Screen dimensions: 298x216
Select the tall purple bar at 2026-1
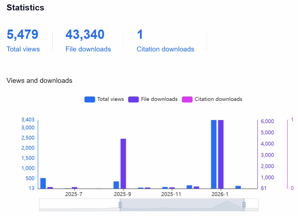[221, 154]
